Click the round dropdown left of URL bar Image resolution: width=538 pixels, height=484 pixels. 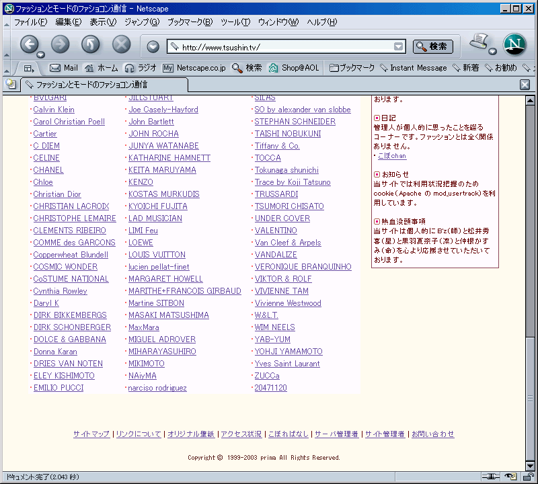pos(153,46)
